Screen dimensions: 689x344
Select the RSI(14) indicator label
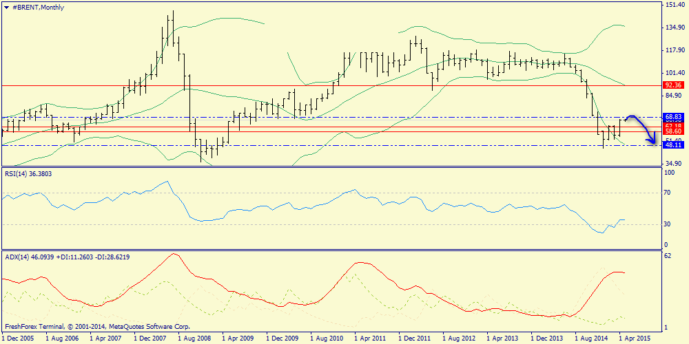pos(28,174)
